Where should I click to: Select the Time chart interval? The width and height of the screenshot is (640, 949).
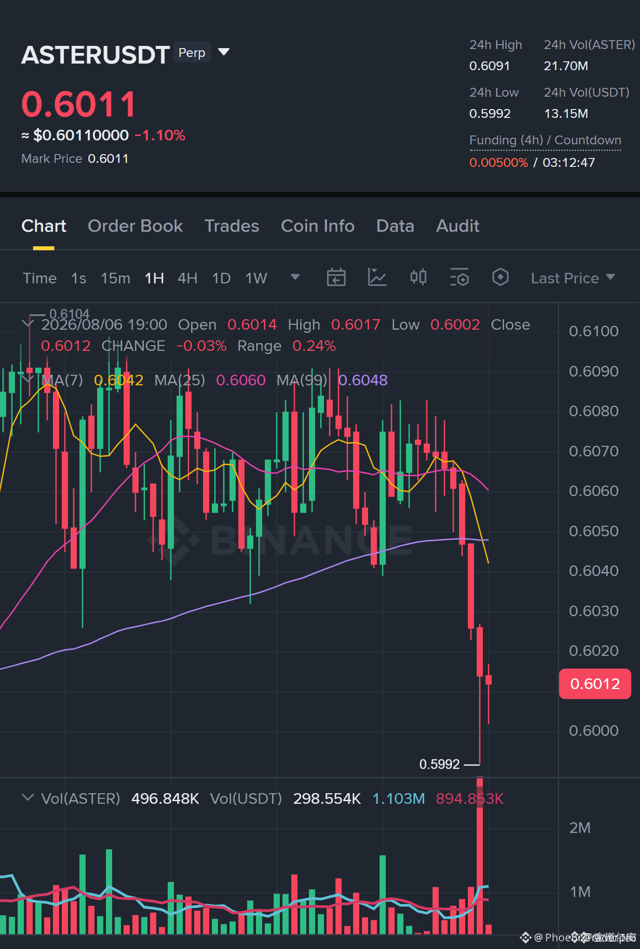pos(40,278)
